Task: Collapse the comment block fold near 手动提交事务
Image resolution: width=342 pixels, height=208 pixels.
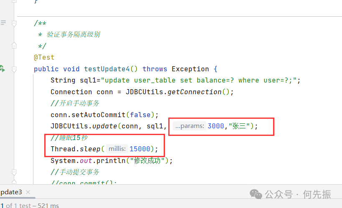Action: (x=14, y=173)
